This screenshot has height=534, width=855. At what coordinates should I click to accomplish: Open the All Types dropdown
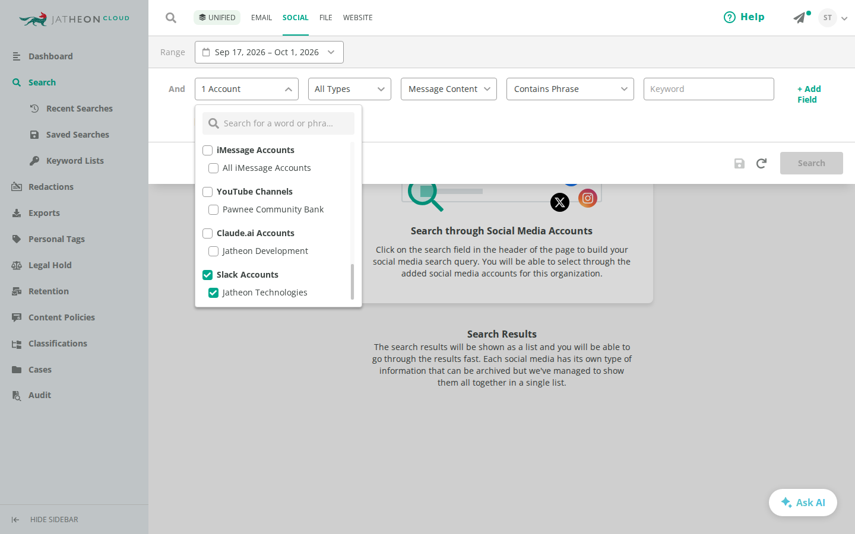click(x=350, y=89)
